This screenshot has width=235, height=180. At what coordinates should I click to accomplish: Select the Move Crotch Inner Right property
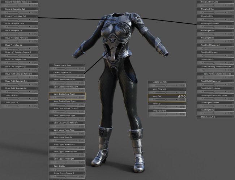(x=67, y=96)
